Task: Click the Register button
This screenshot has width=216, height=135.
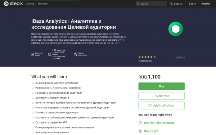Action: pos(206,4)
